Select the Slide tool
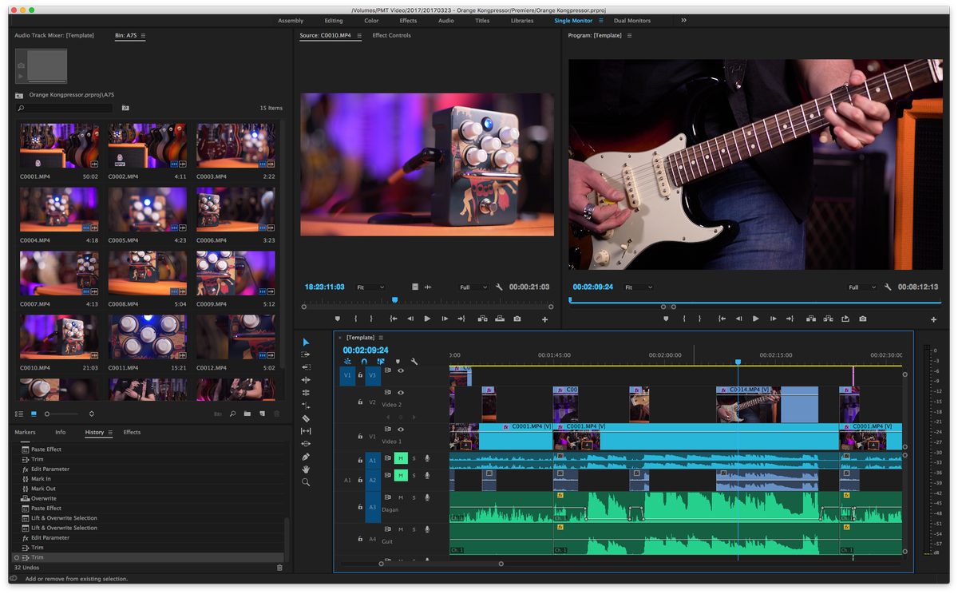Screen dimensions: 958x594 pos(306,444)
